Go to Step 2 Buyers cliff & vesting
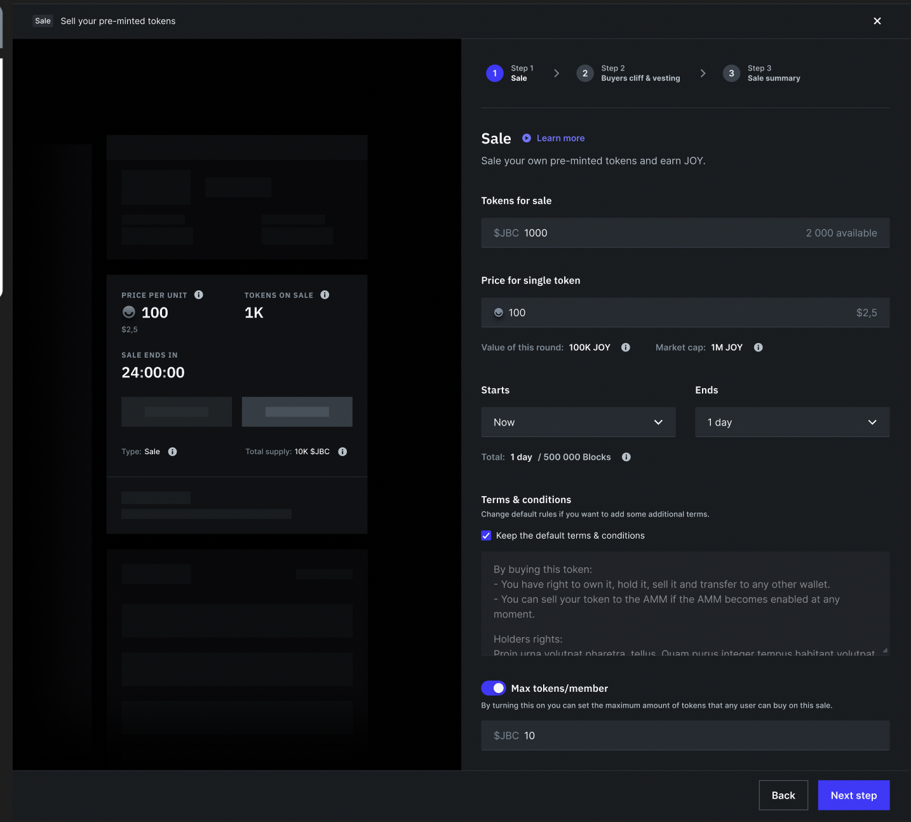Viewport: 911px width, 822px height. pos(585,73)
